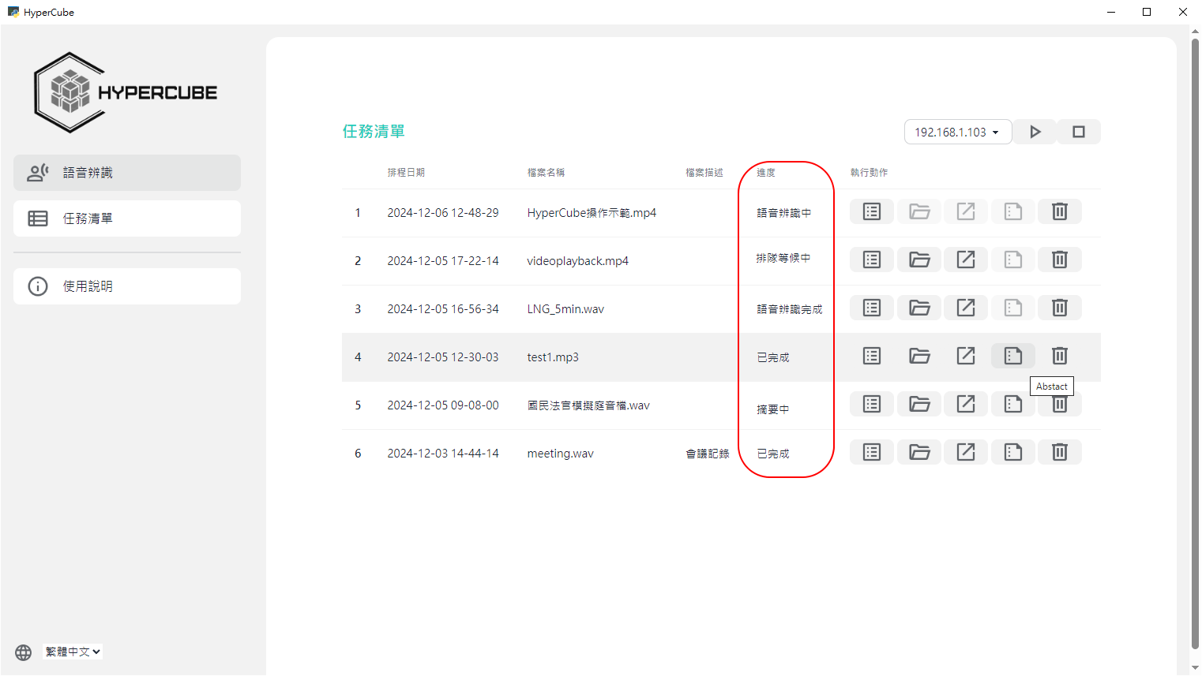Export result of 國民法官模擬庭音檔.wav task

point(966,404)
